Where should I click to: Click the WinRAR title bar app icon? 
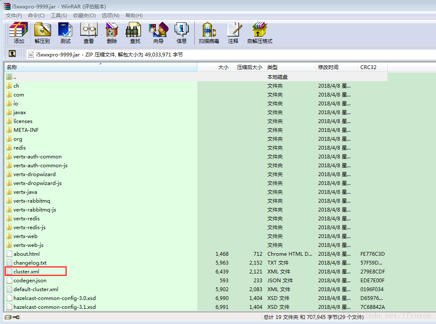pyautogui.click(x=7, y=6)
